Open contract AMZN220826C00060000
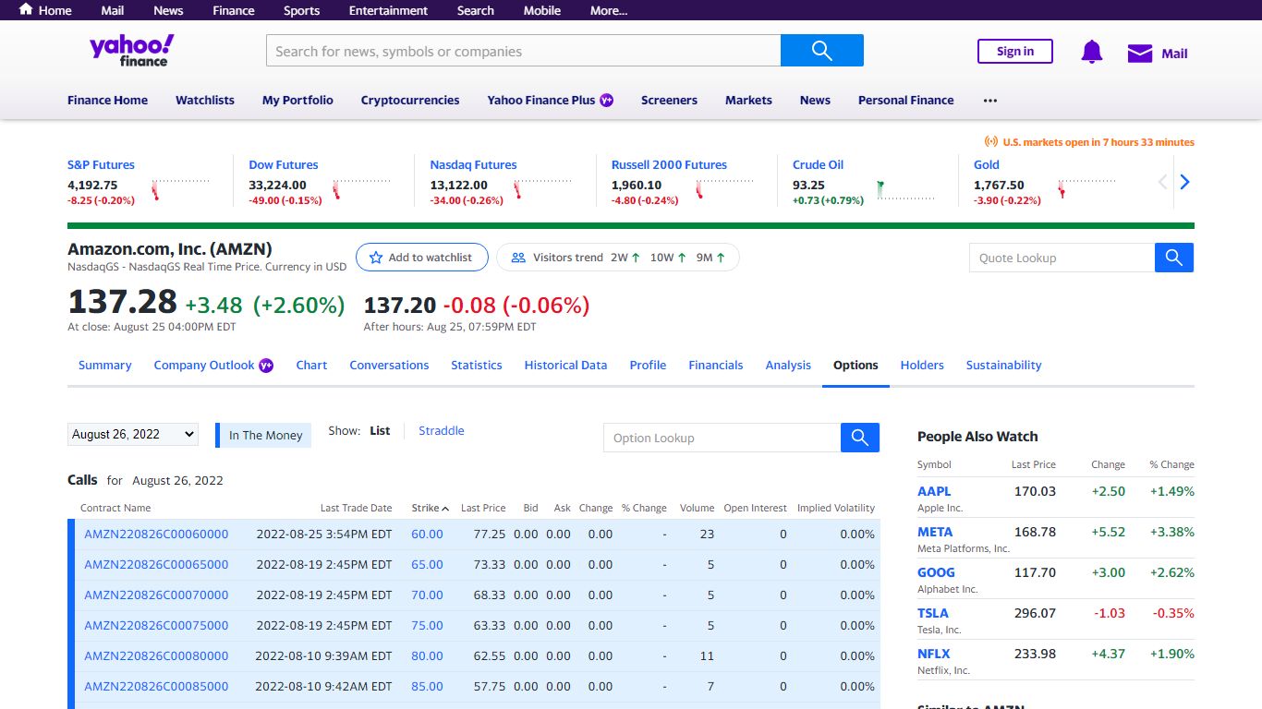The width and height of the screenshot is (1262, 709). click(156, 534)
